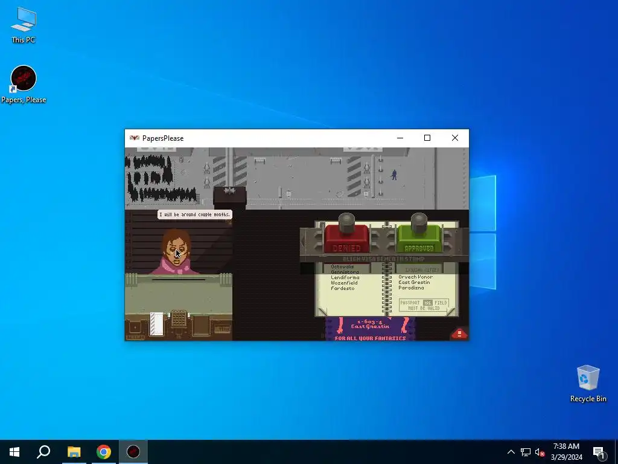
Task: Open Google Chrome from the taskbar
Action: [104, 452]
